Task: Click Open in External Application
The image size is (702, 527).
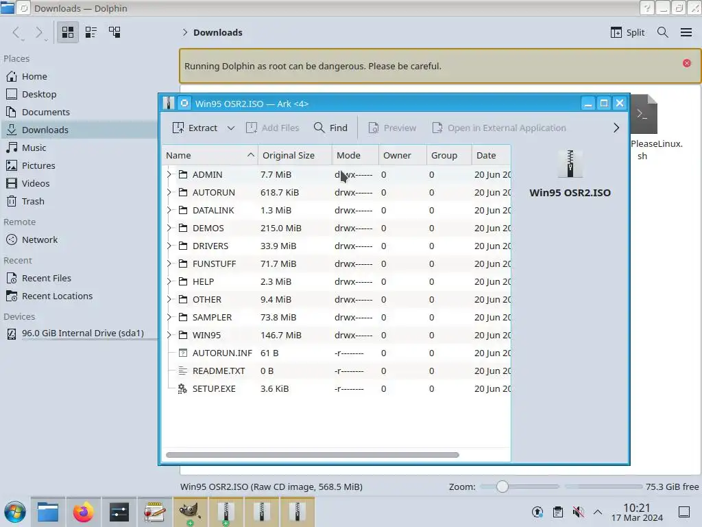Action: [499, 128]
